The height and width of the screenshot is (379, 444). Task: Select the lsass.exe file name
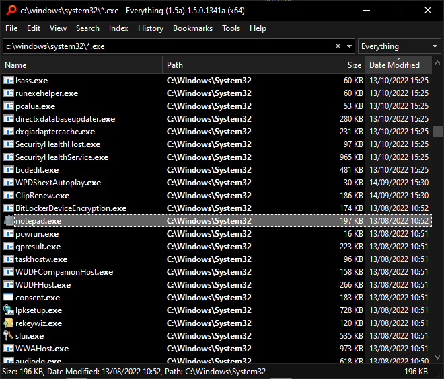[x=32, y=81]
